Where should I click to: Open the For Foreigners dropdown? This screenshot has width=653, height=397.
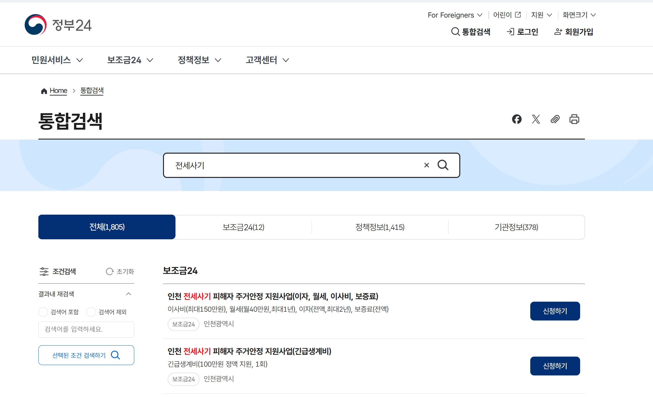pos(455,15)
